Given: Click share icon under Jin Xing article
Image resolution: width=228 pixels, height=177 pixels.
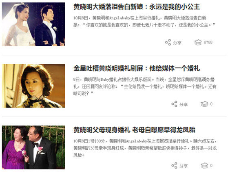Looking at the screenshot, I should pyautogui.click(x=174, y=104).
